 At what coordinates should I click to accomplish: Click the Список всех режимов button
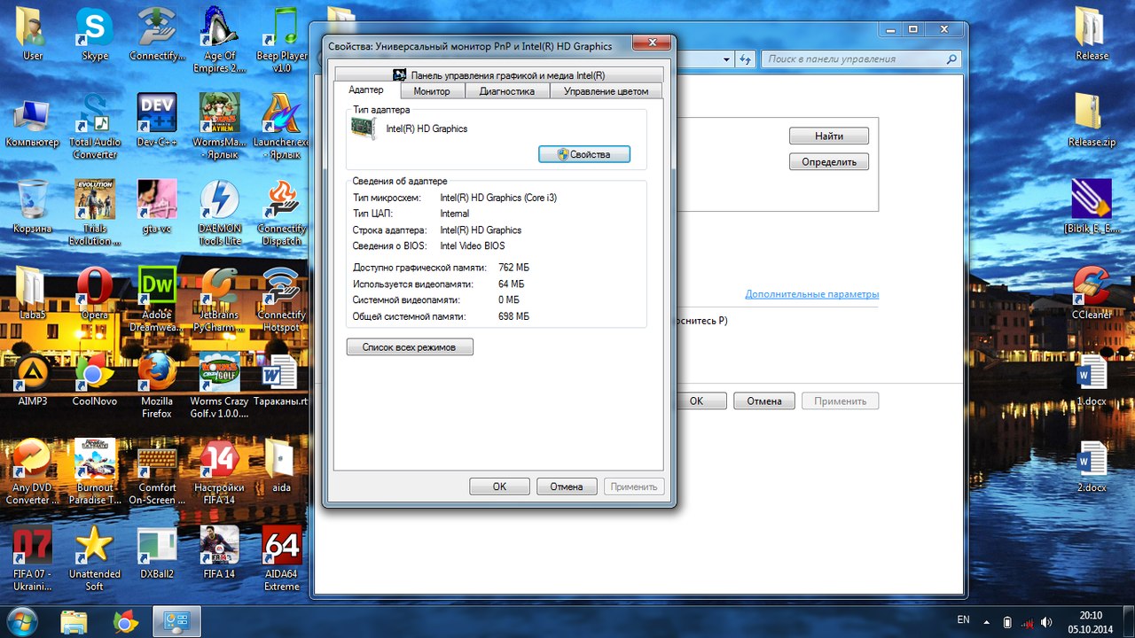[x=409, y=347]
